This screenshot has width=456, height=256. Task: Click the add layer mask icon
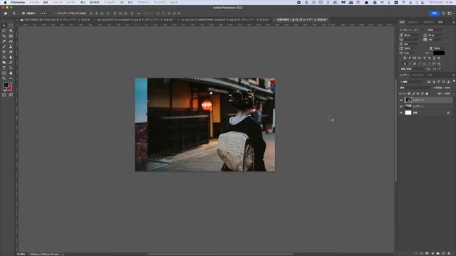427,253
